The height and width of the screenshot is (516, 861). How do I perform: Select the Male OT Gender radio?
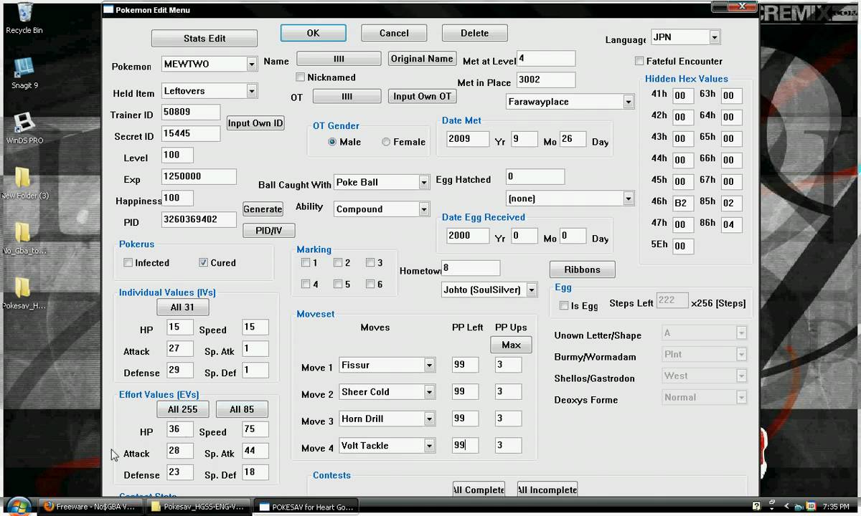332,142
